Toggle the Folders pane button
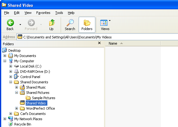Image resolution: width=178 pixels, height=127 pixels. coord(87,25)
